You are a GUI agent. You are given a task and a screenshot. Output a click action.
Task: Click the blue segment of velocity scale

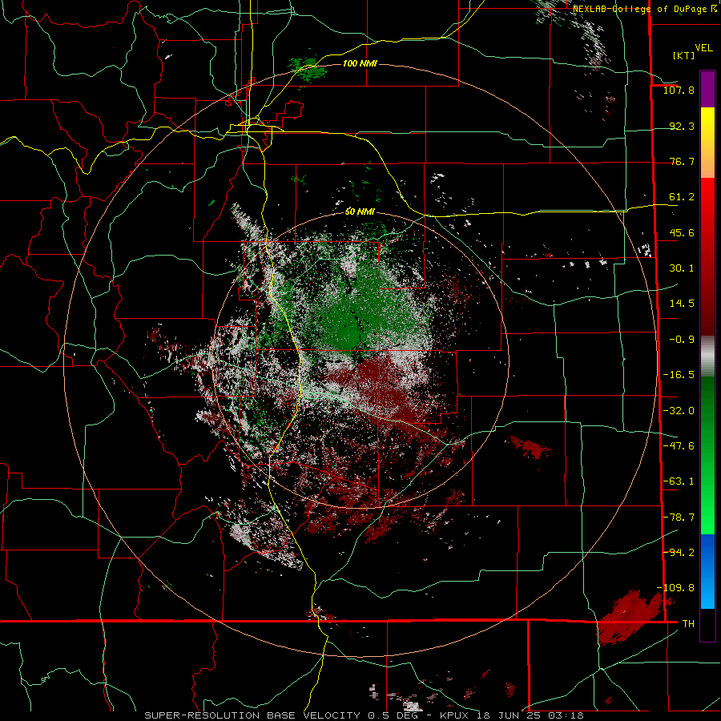pyautogui.click(x=707, y=571)
